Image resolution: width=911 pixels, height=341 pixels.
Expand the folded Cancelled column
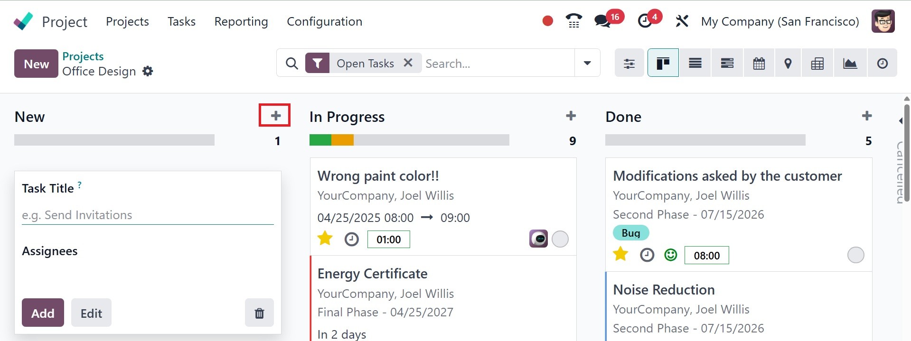click(x=900, y=171)
